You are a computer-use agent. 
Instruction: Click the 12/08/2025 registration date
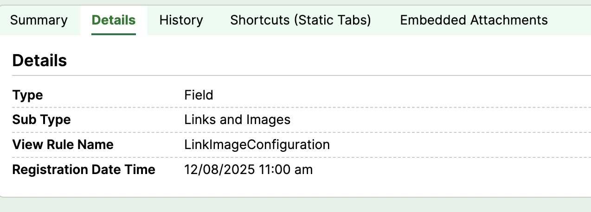pos(219,170)
